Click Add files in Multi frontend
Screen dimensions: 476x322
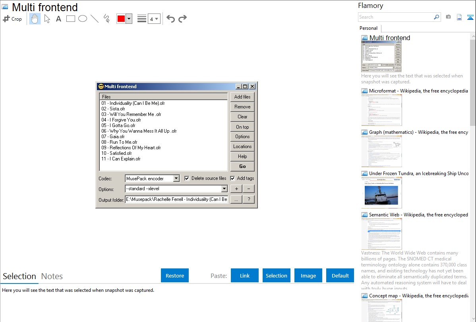242,97
